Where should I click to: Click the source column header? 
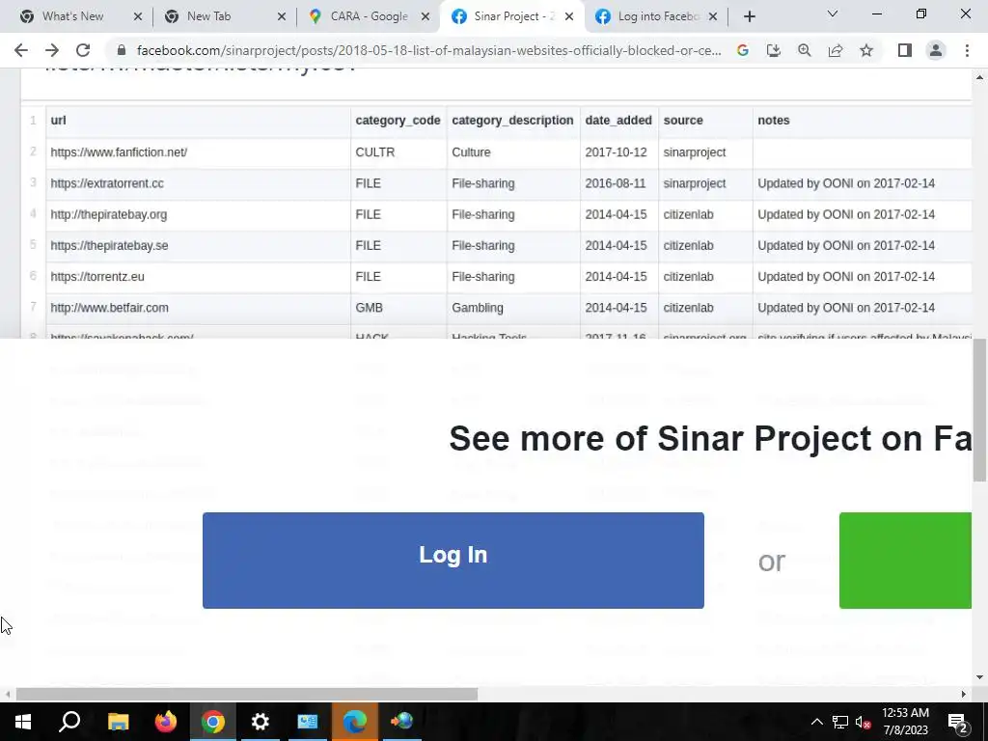(705, 121)
